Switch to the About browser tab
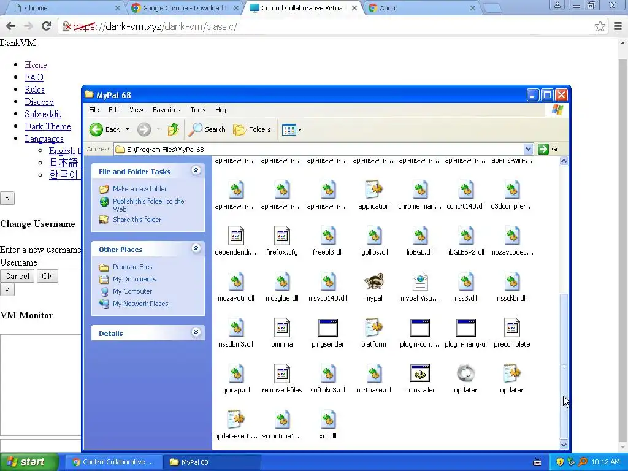Screen dimensions: 628x471 (422, 7)
